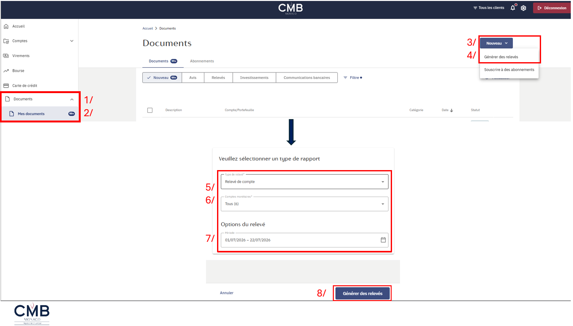Viewport: 573px width, 326px height.
Task: Tick the select-all checkbox in table header
Action: click(x=150, y=110)
